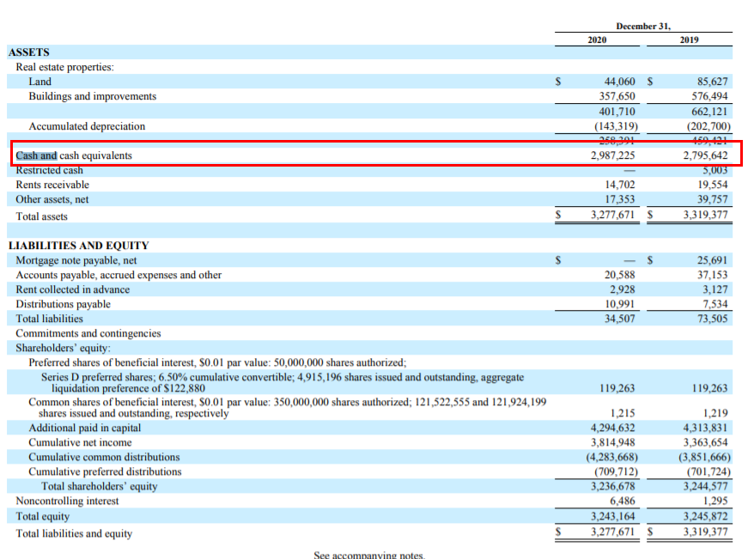Click the 'Restricted cash' label
The height and width of the screenshot is (559, 748).
(x=49, y=170)
